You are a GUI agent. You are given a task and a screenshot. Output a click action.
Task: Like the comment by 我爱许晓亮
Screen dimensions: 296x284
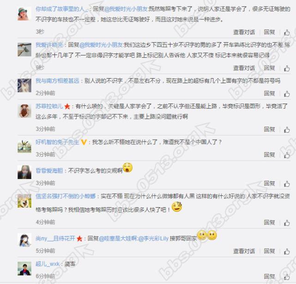click(287, 68)
